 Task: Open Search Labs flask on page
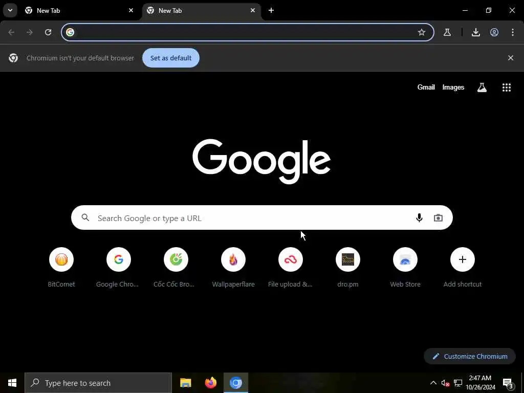tap(482, 88)
